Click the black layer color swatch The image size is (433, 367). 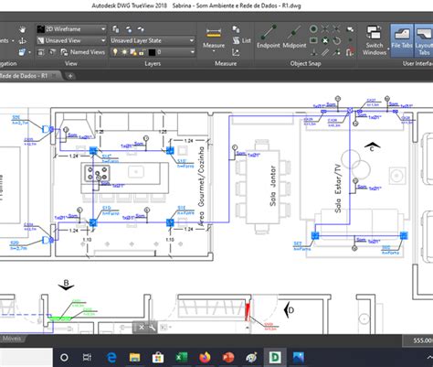pyautogui.click(x=152, y=52)
